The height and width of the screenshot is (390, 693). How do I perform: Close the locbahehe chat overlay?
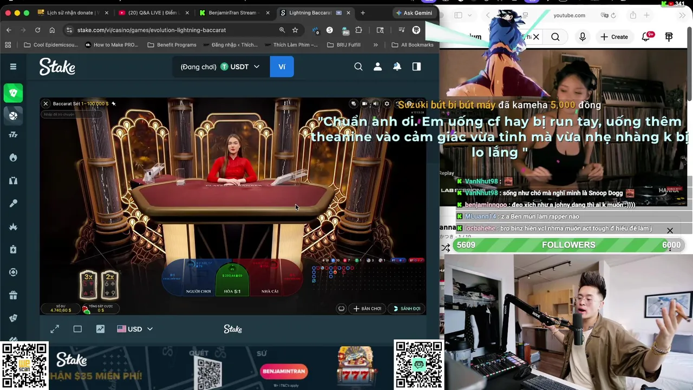[670, 231]
